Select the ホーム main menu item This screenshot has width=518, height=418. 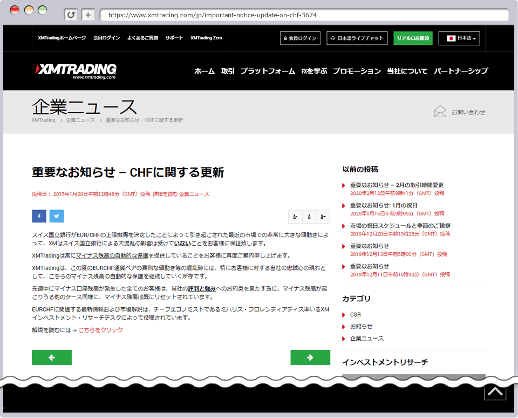[x=205, y=71]
